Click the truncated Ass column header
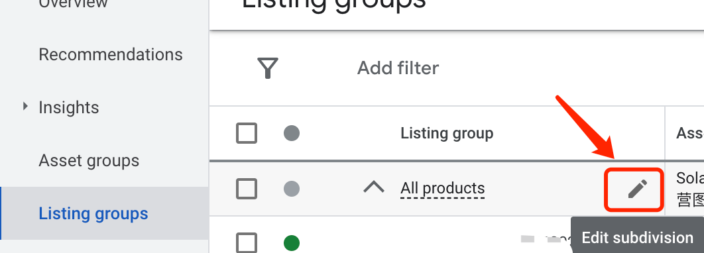 (x=689, y=133)
